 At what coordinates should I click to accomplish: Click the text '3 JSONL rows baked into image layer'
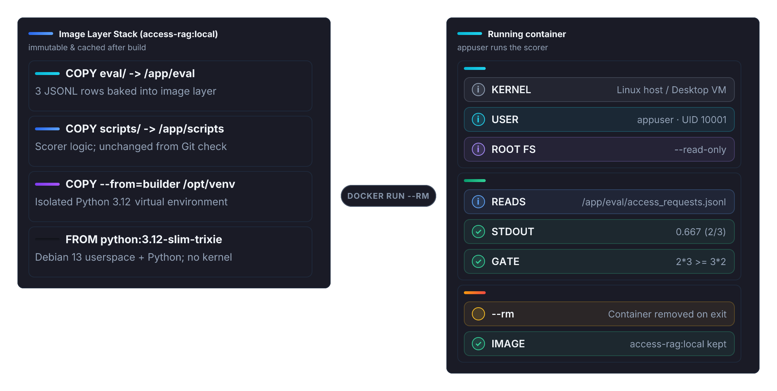coord(126,91)
